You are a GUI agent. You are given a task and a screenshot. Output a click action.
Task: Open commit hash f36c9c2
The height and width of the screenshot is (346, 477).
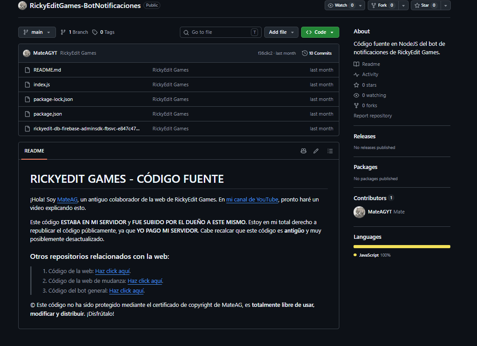[265, 53]
